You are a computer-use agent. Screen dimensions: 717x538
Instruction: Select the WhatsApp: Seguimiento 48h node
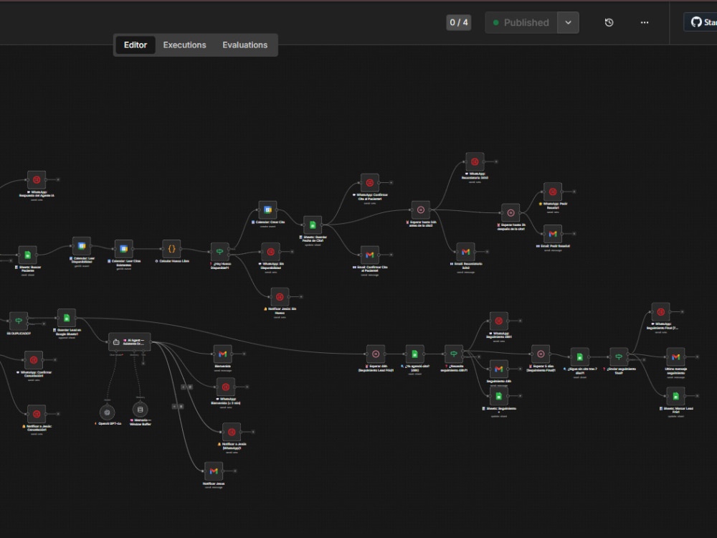click(499, 321)
